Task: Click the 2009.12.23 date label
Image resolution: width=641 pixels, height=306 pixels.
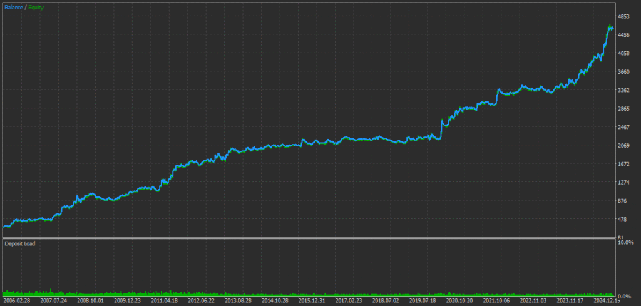Action: tap(128, 301)
